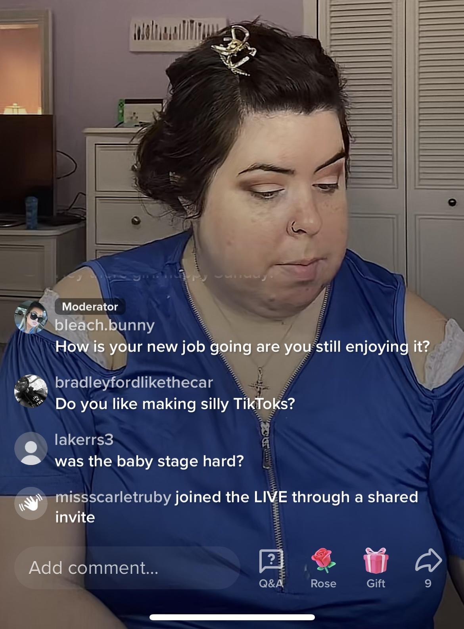Tap lakerrs3's default avatar icon
464x629 pixels.
31,448
